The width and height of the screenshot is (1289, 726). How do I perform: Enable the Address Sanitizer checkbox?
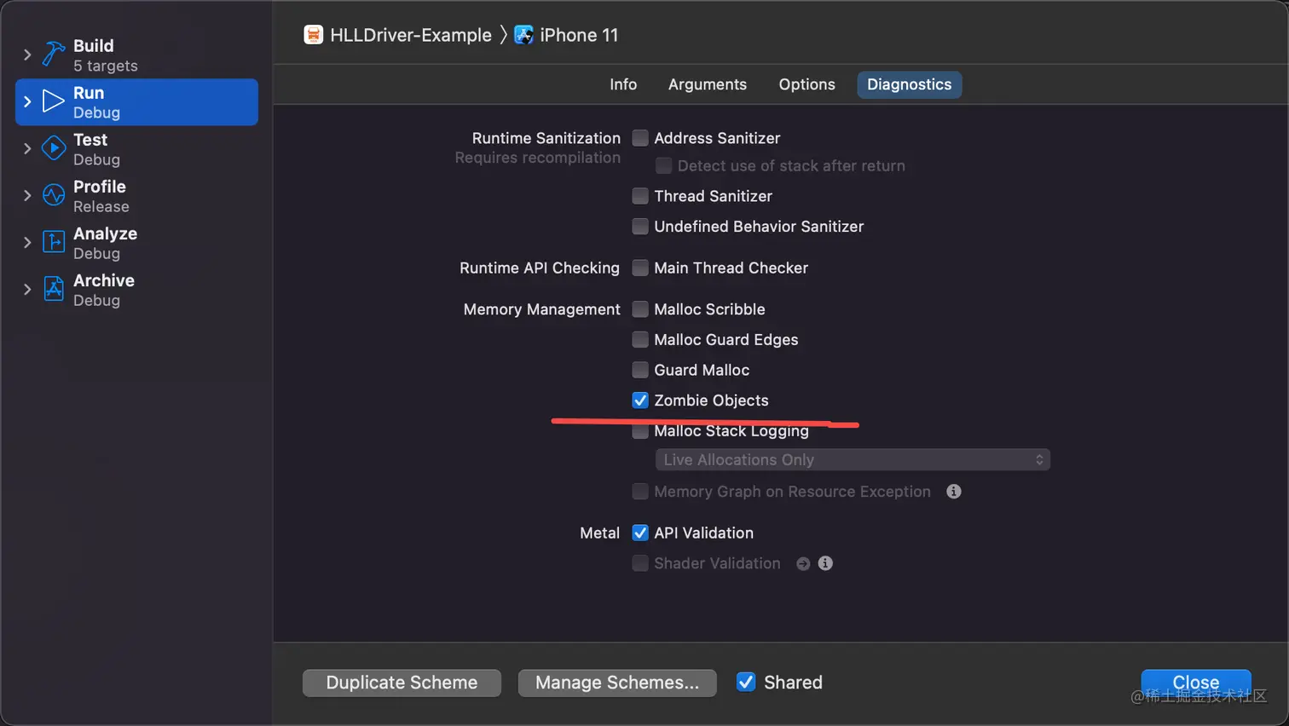pos(640,138)
